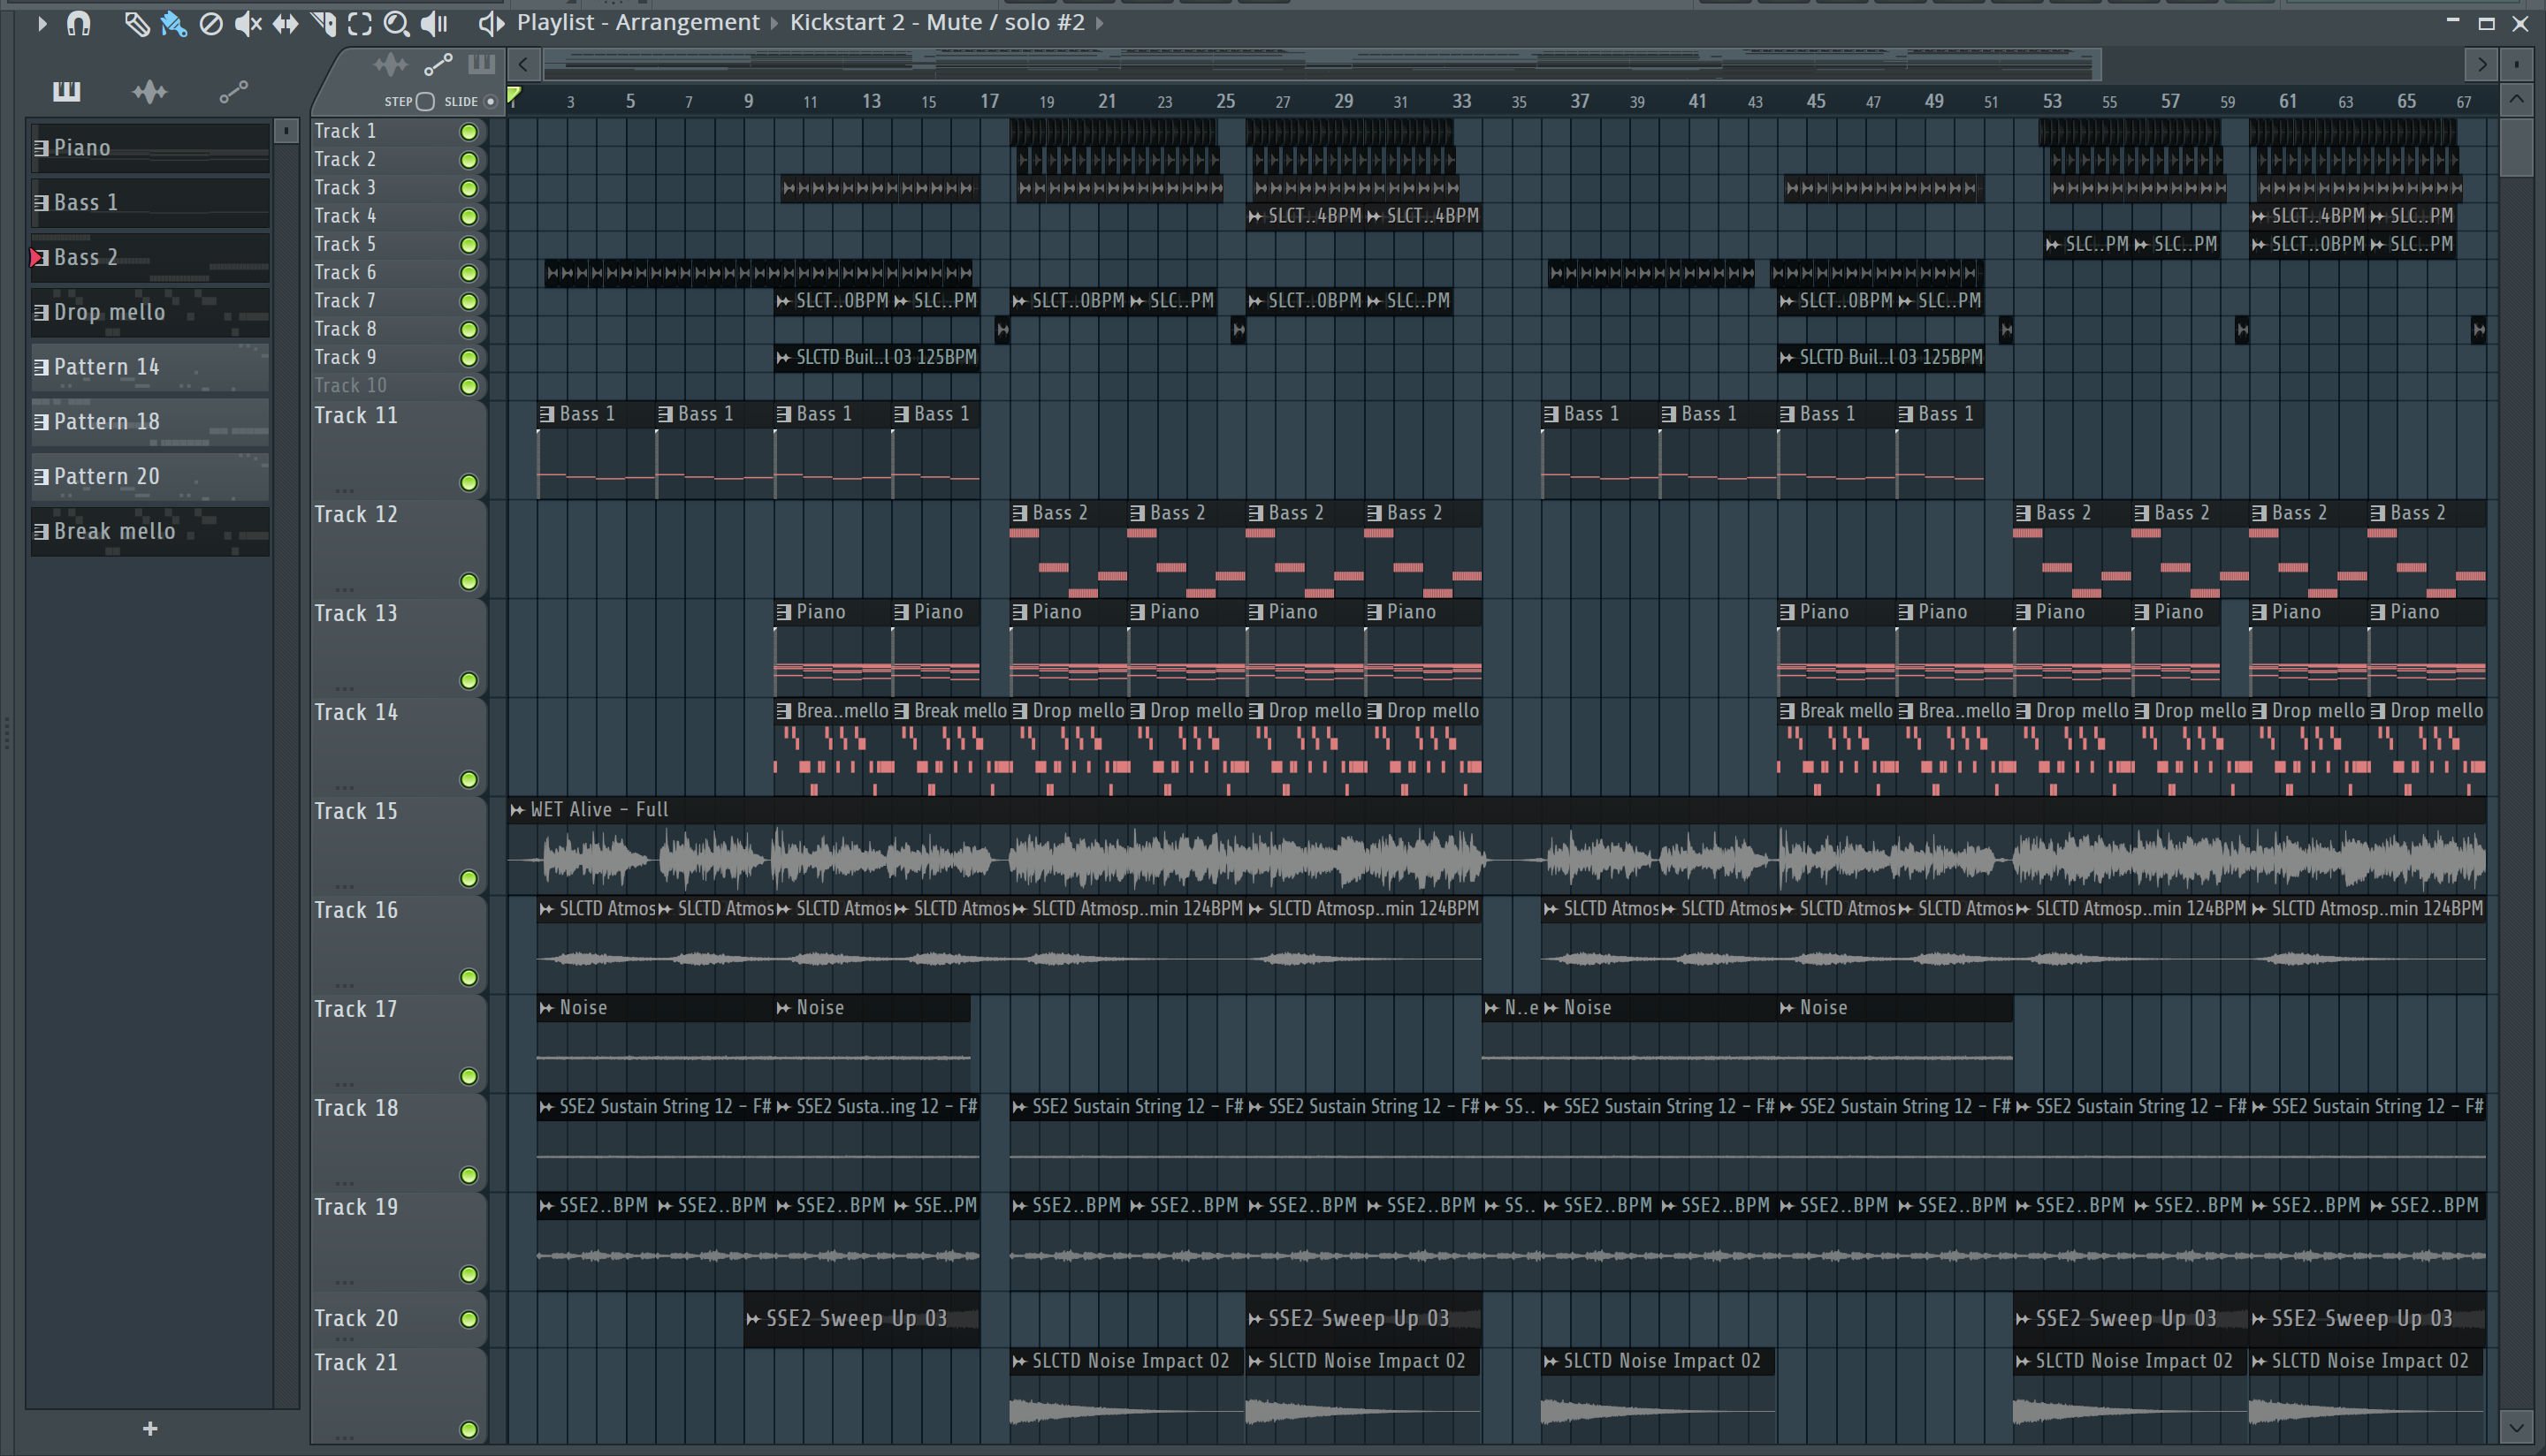
Task: Select the Draw pencil tool
Action: click(x=136, y=23)
